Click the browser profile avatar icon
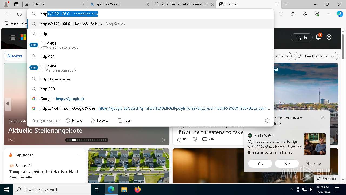The height and width of the screenshot is (195, 346). point(6,4)
